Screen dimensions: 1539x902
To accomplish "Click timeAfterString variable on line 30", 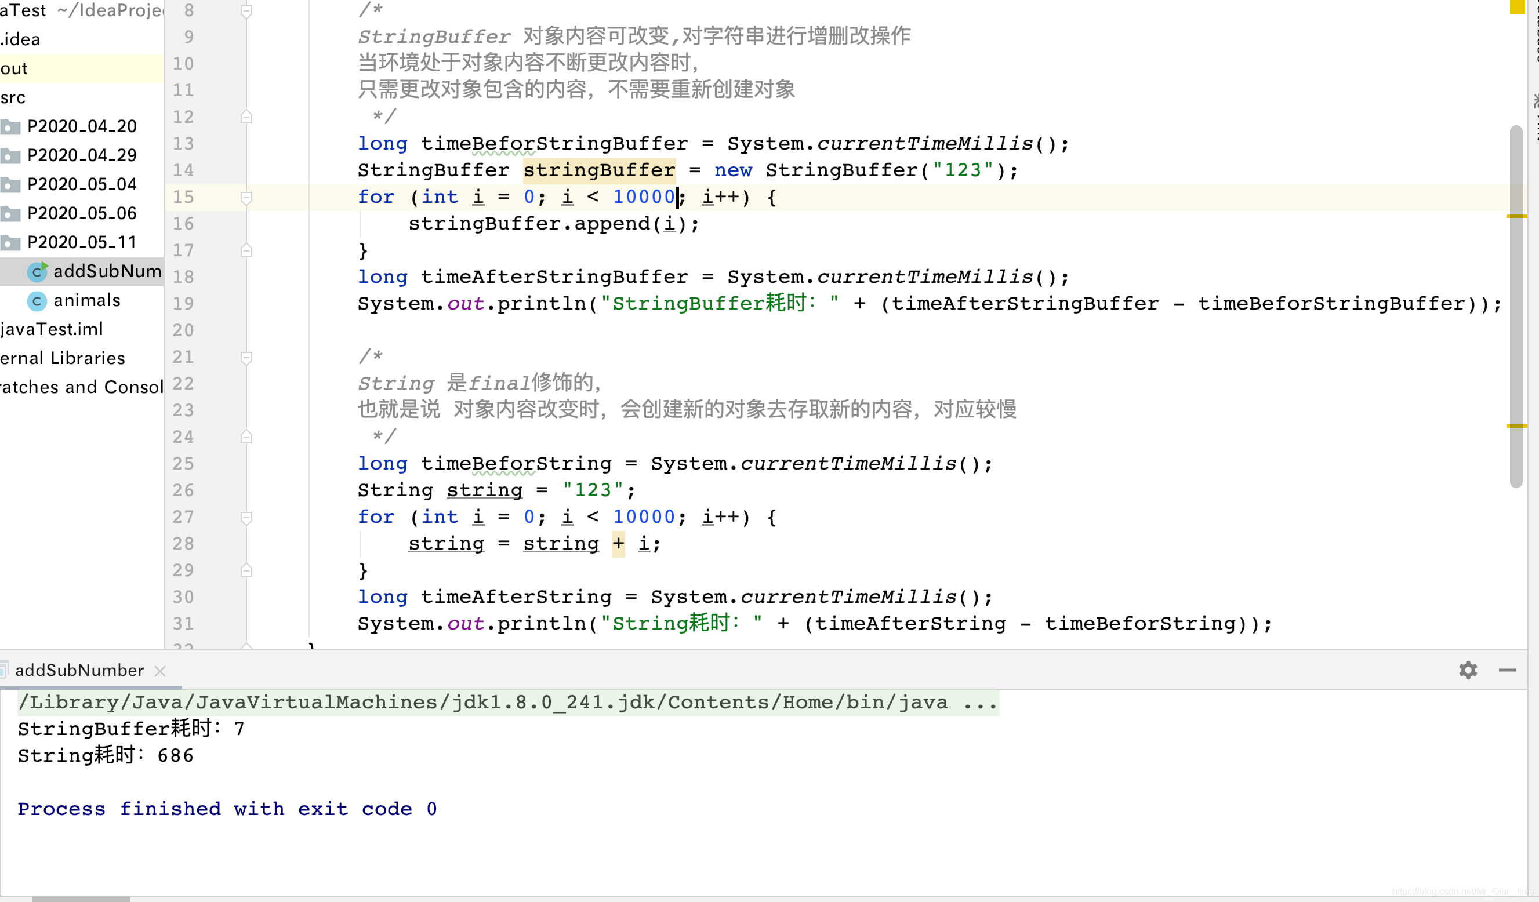I will 516,597.
